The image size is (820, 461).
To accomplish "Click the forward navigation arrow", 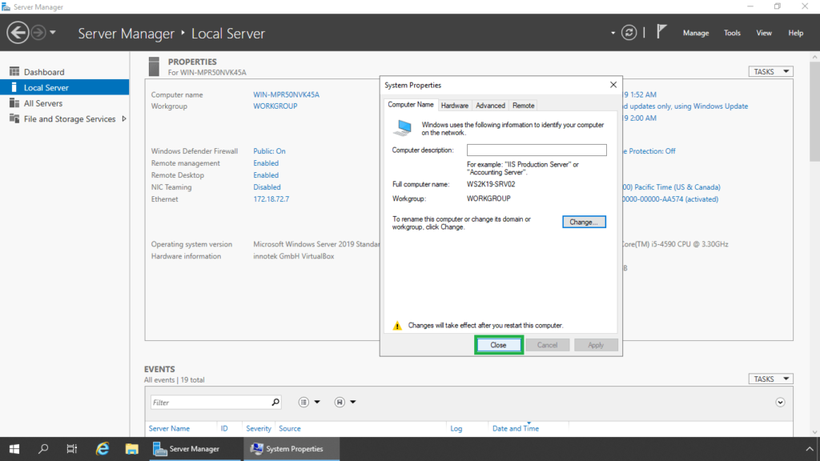I will tap(38, 33).
